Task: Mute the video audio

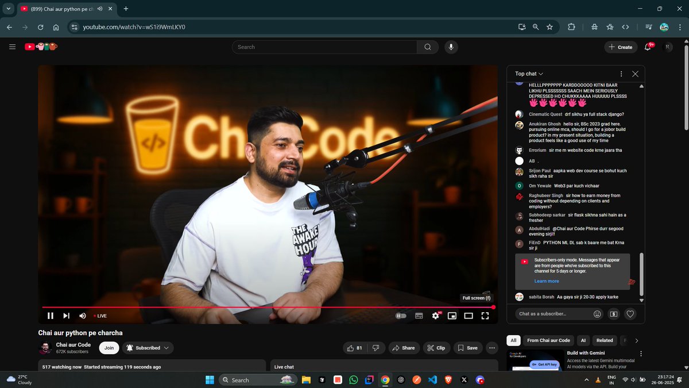Action: point(82,316)
